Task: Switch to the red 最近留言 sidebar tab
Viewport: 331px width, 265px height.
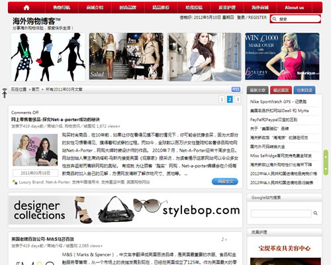Action: click(x=281, y=90)
